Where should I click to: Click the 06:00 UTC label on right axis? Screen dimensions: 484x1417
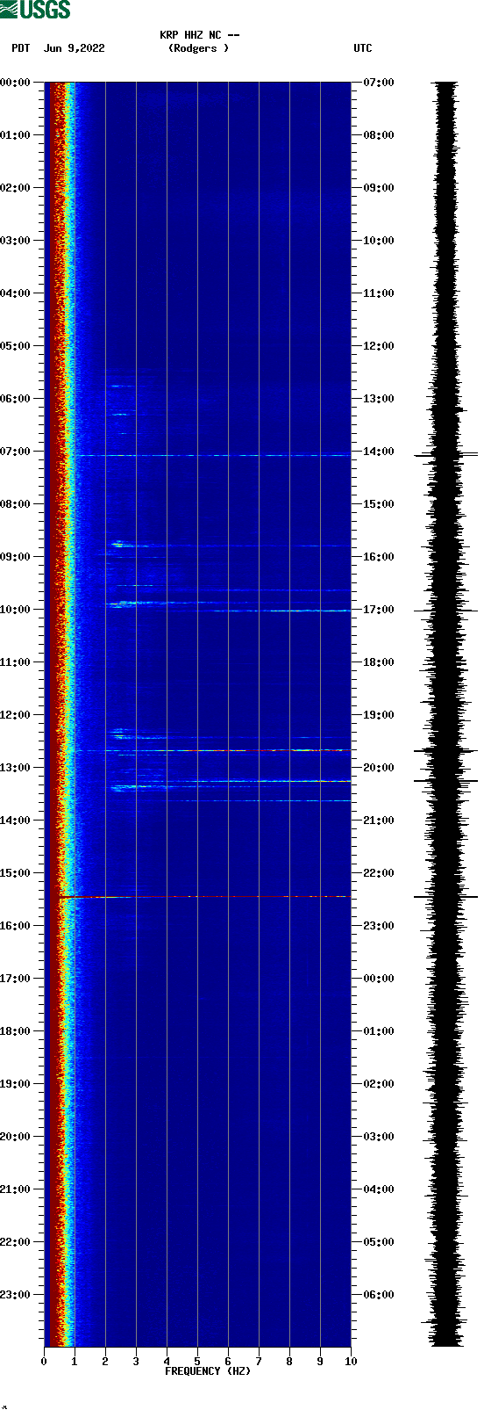379,1295
